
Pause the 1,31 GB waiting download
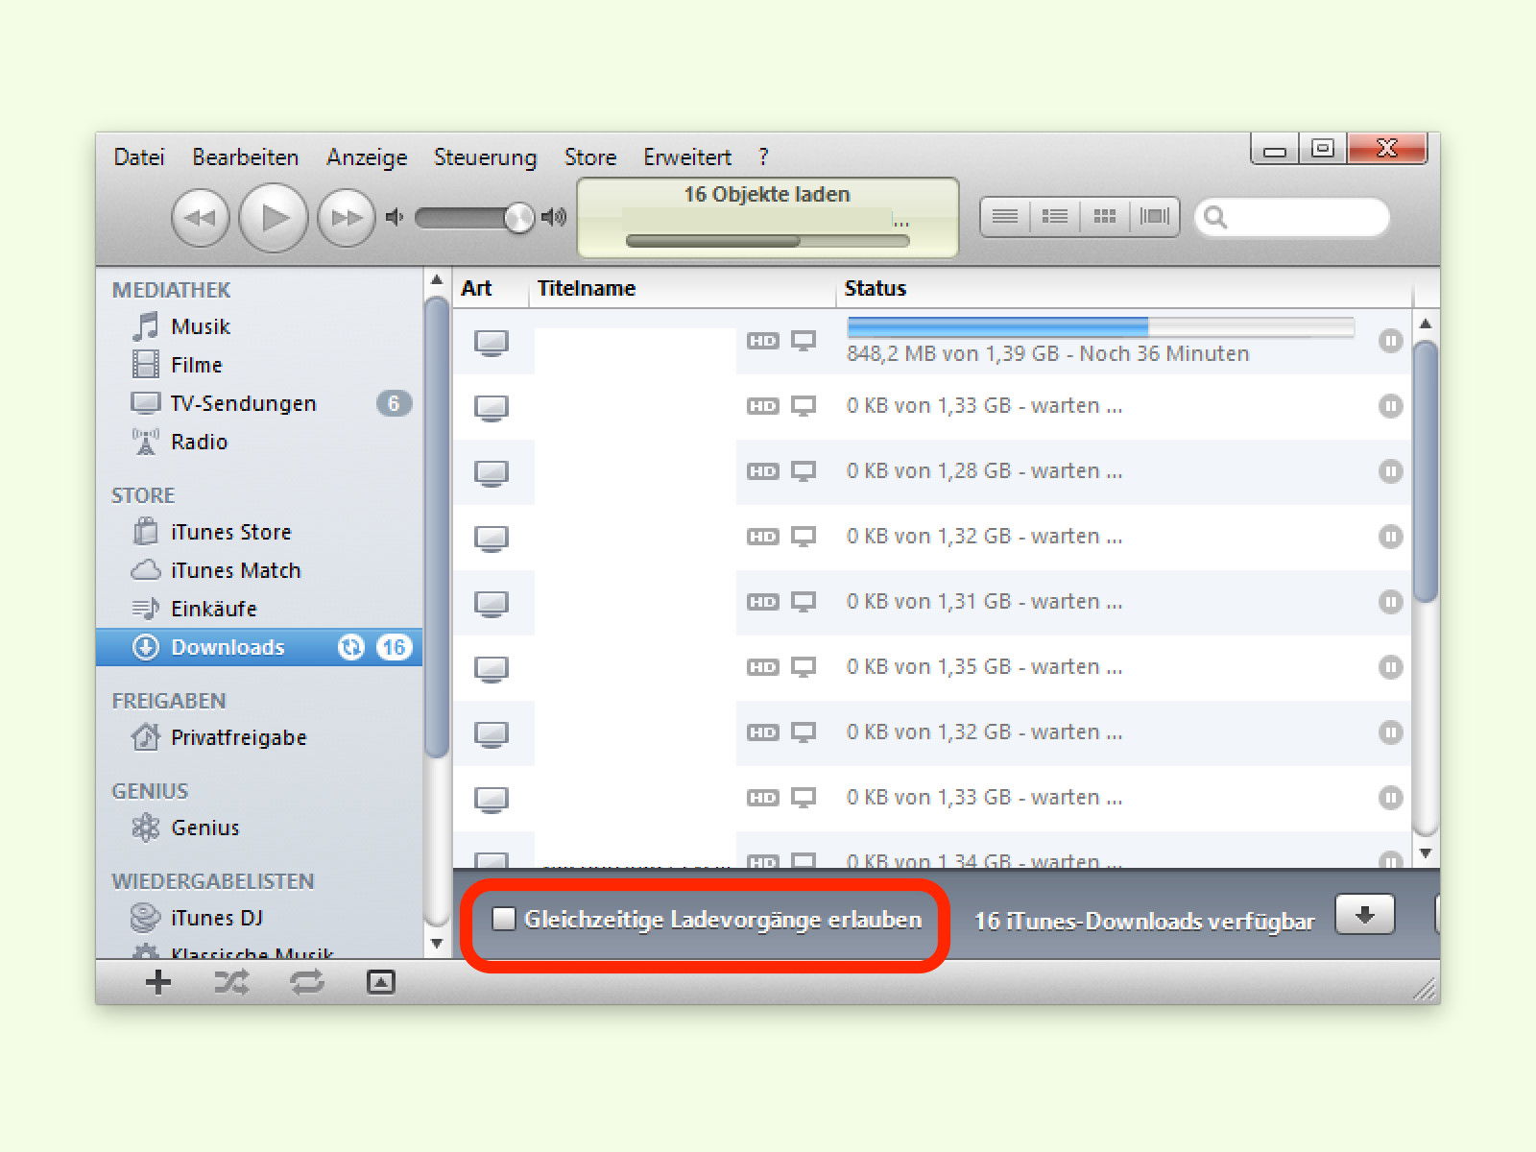click(x=1390, y=602)
